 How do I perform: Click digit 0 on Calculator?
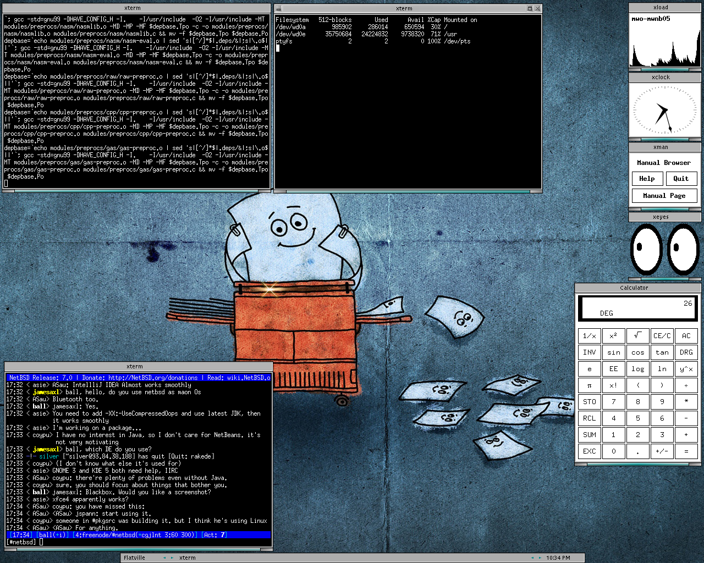tap(613, 451)
